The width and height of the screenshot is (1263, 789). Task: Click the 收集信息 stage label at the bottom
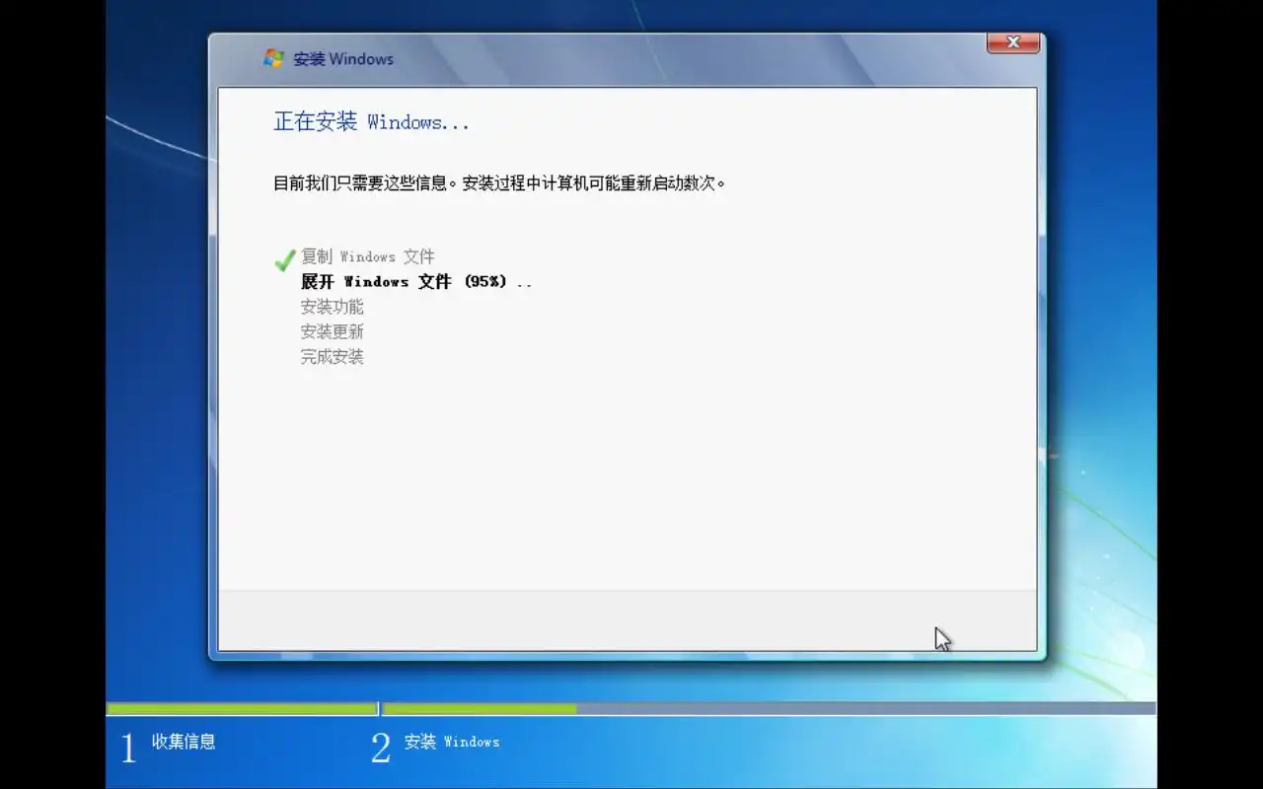pyautogui.click(x=184, y=742)
